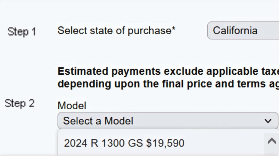
Task: Open the Select a Model dropdown
Action: pos(167,121)
